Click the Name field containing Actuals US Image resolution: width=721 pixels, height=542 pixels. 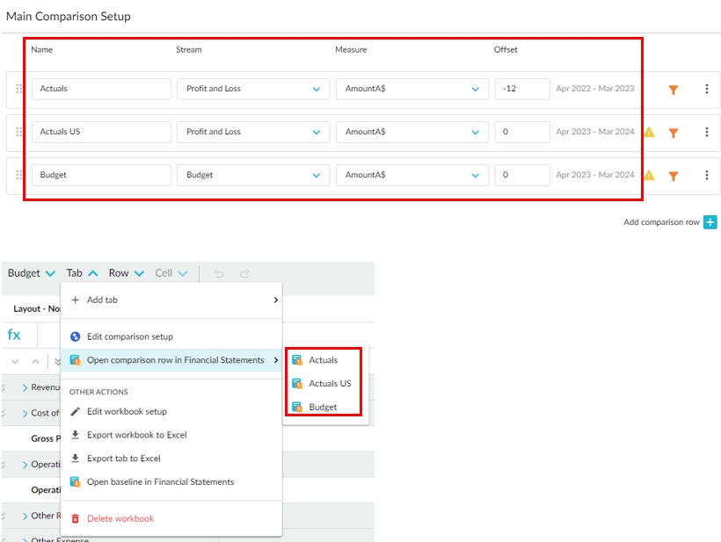pos(101,132)
